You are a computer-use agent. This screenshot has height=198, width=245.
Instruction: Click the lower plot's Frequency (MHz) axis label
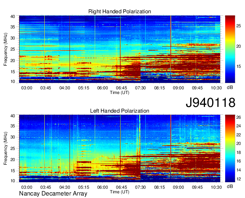5,148
